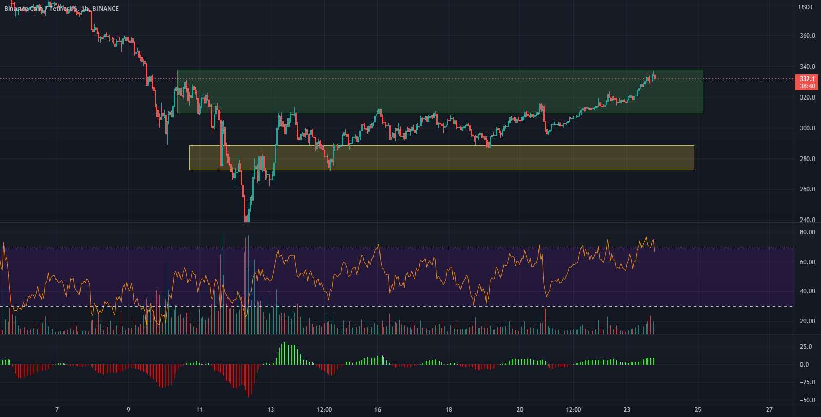Click the USDT currency label
The width and height of the screenshot is (821, 417).
pyautogui.click(x=807, y=7)
